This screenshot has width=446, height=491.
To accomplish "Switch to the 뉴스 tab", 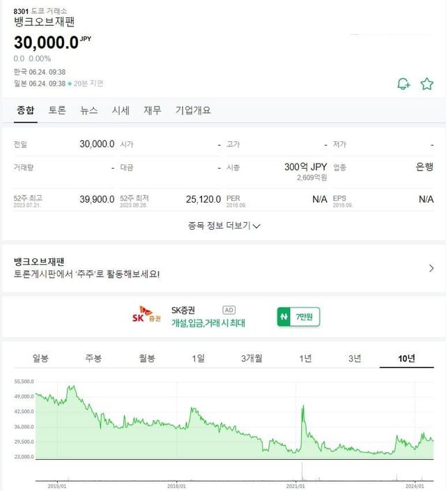I will pyautogui.click(x=89, y=110).
